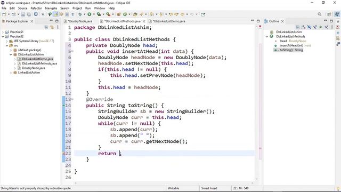341x192 pixels.
Task: Open the Debug button dropdown arrow
Action: [x=84, y=14]
